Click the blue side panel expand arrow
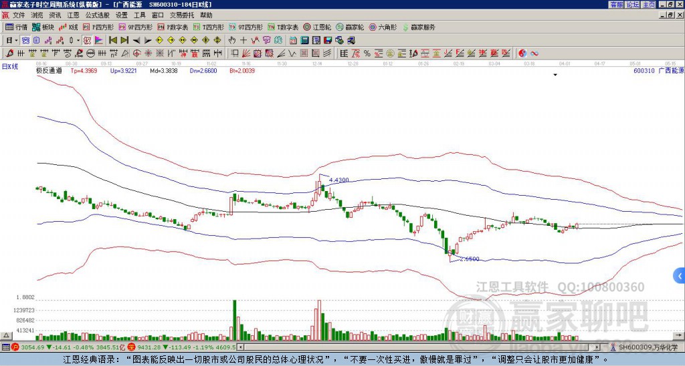 tap(680, 276)
